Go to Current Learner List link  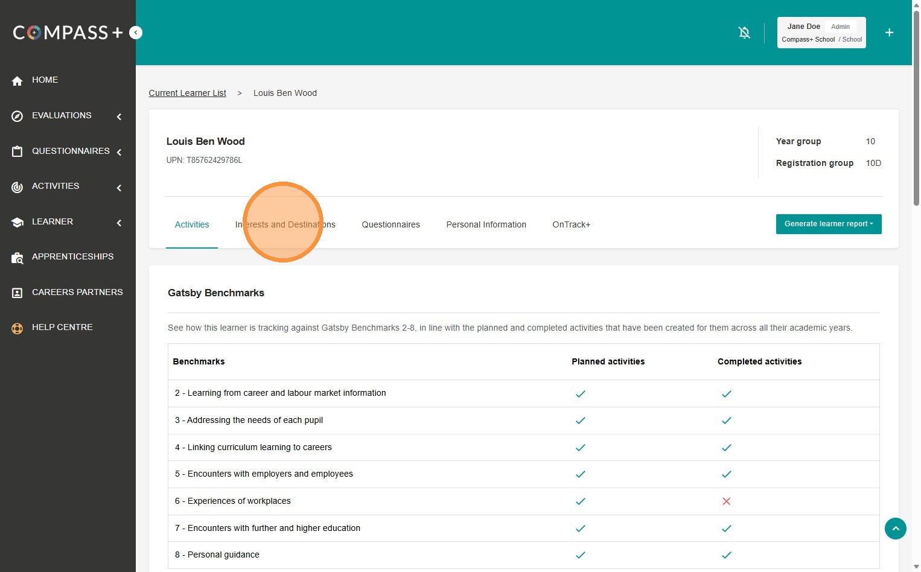coord(188,93)
